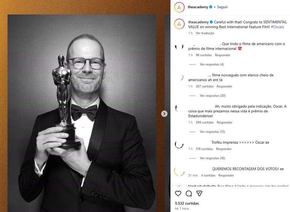The height and width of the screenshot is (212, 290).
Task: Open comment bubble icon below comments
Action: [x=188, y=193]
